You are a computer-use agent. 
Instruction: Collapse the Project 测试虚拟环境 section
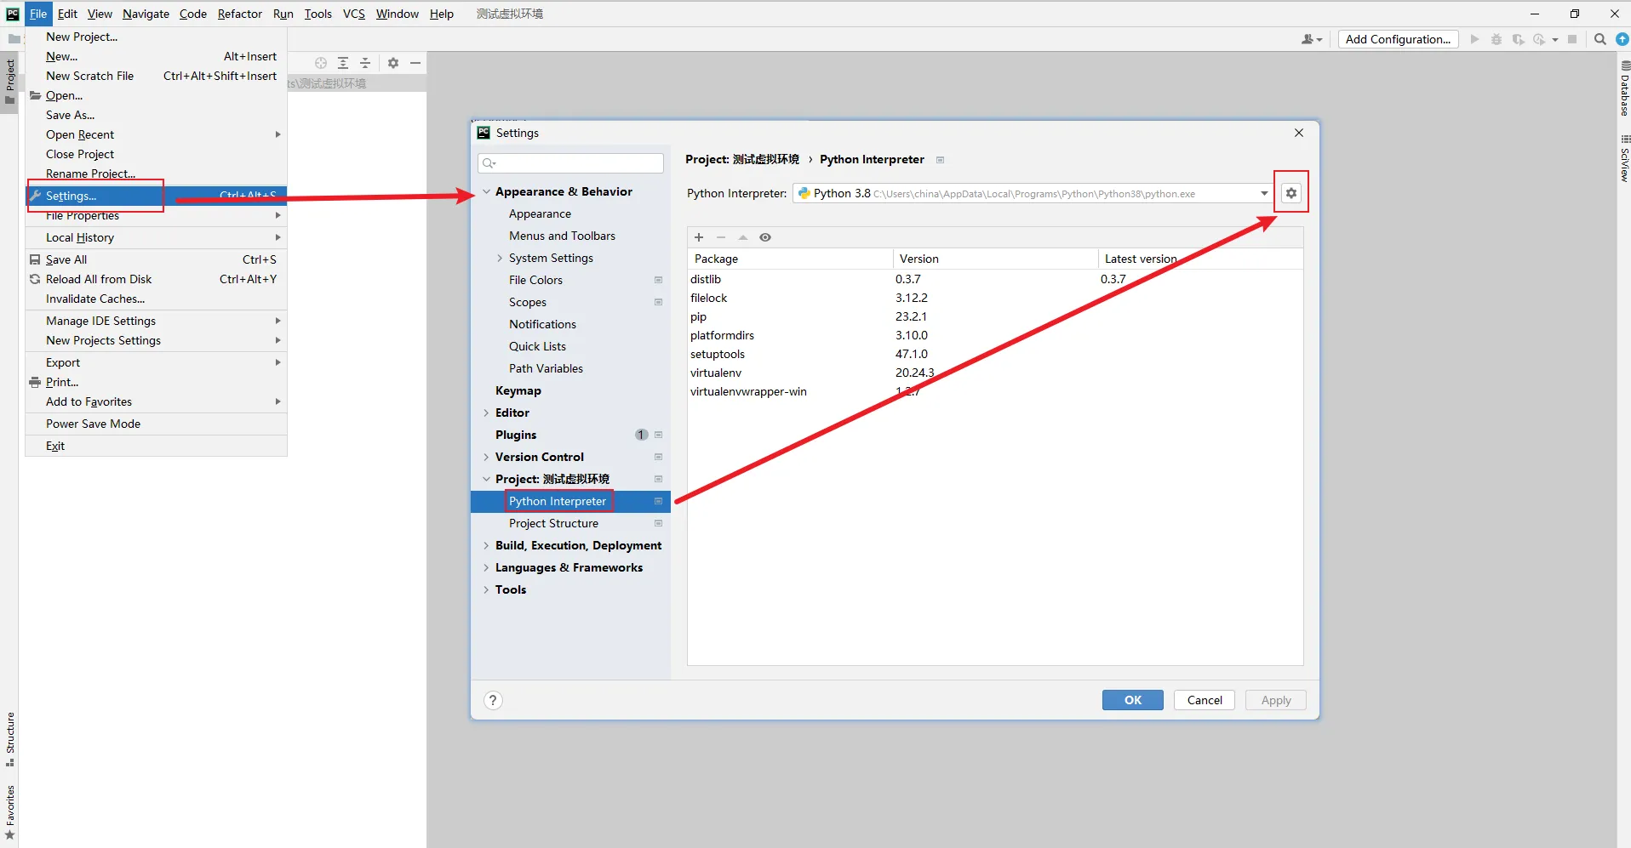click(486, 479)
